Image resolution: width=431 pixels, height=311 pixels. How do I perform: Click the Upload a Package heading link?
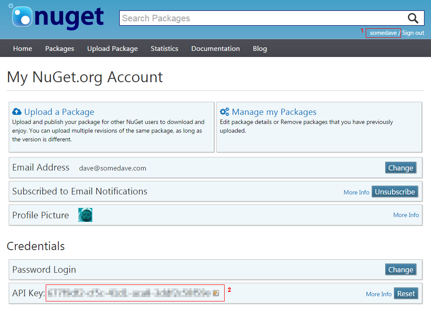(59, 112)
